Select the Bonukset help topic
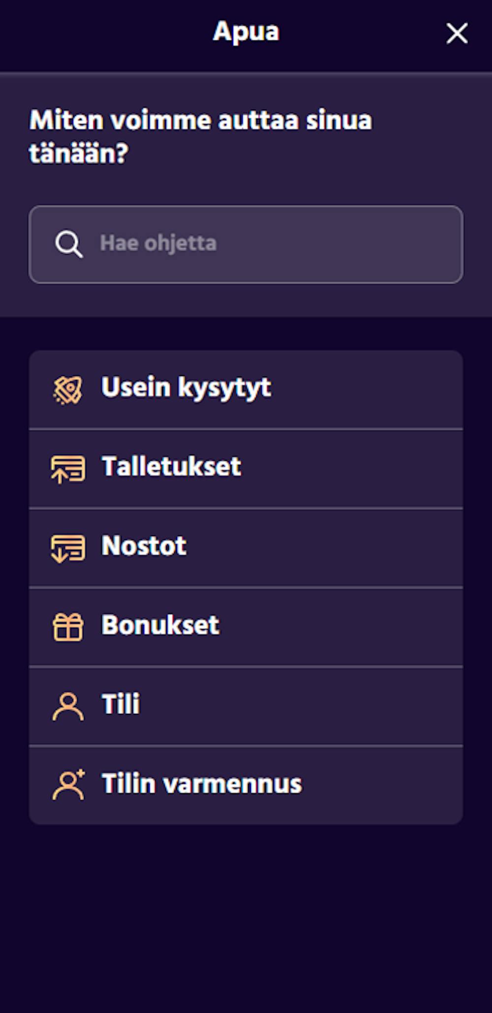 tap(246, 627)
